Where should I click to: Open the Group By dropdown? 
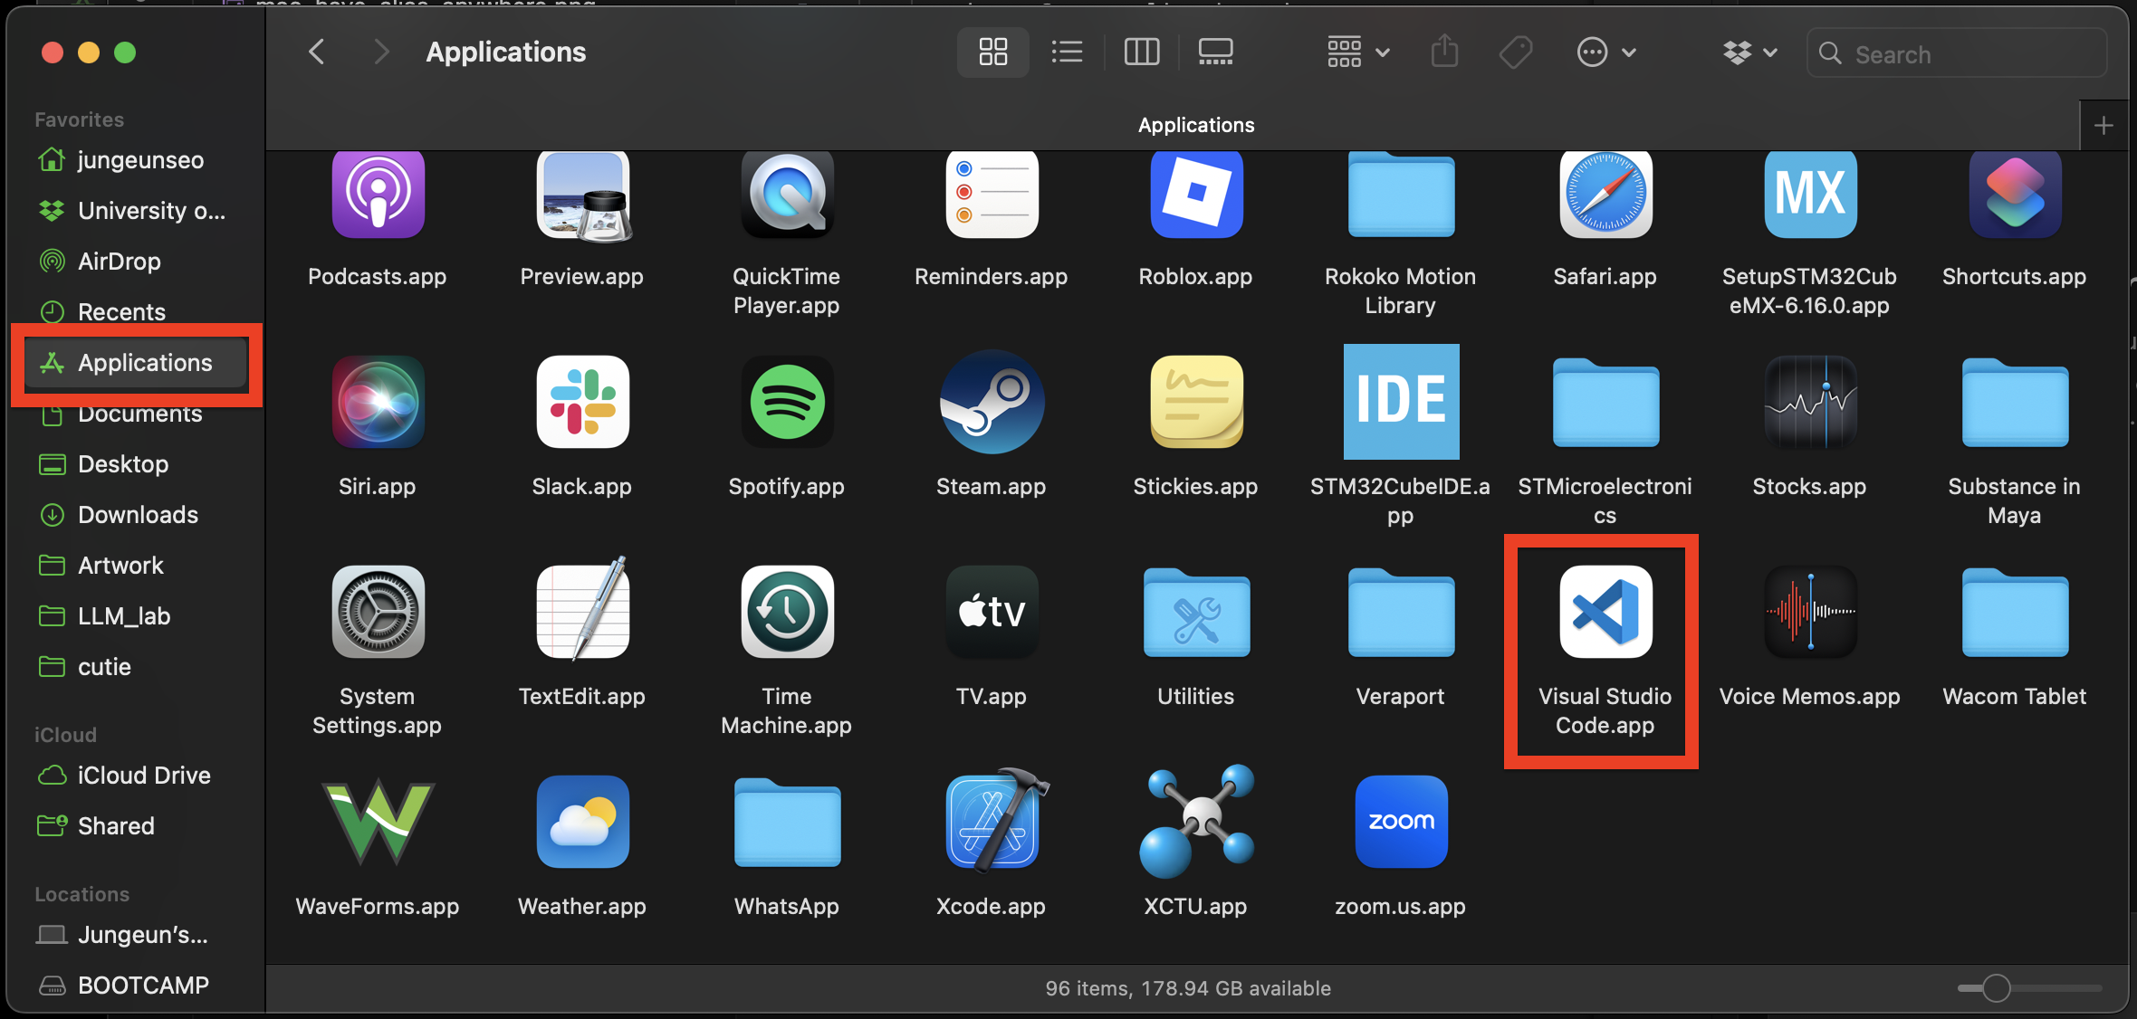click(x=1358, y=52)
